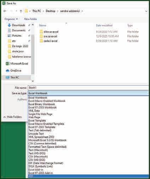Viewport: 150px width, 179px height.
Task: Click the Save as type combo box
Action: pyautogui.click(x=88, y=93)
